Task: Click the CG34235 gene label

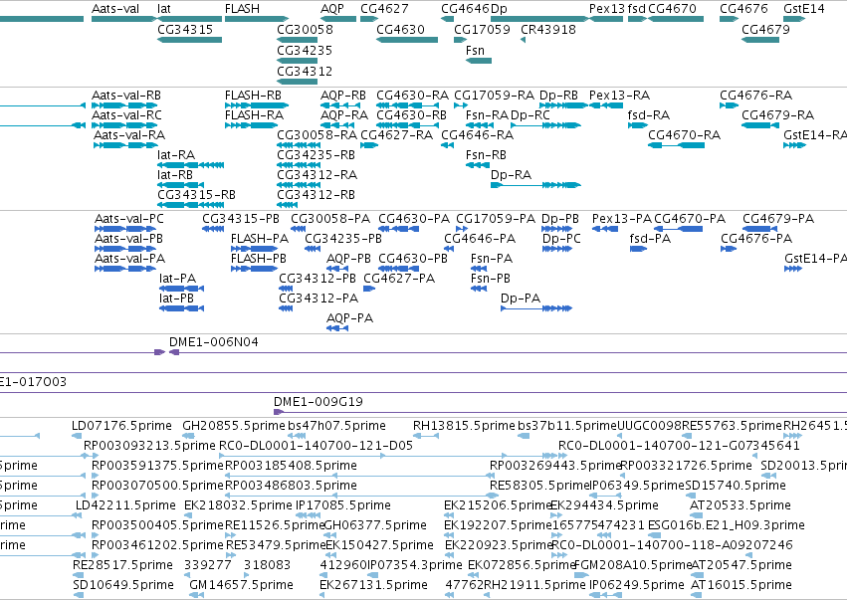Action: [305, 50]
